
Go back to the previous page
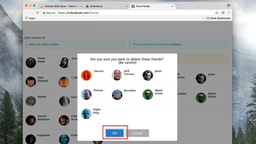click(26, 13)
